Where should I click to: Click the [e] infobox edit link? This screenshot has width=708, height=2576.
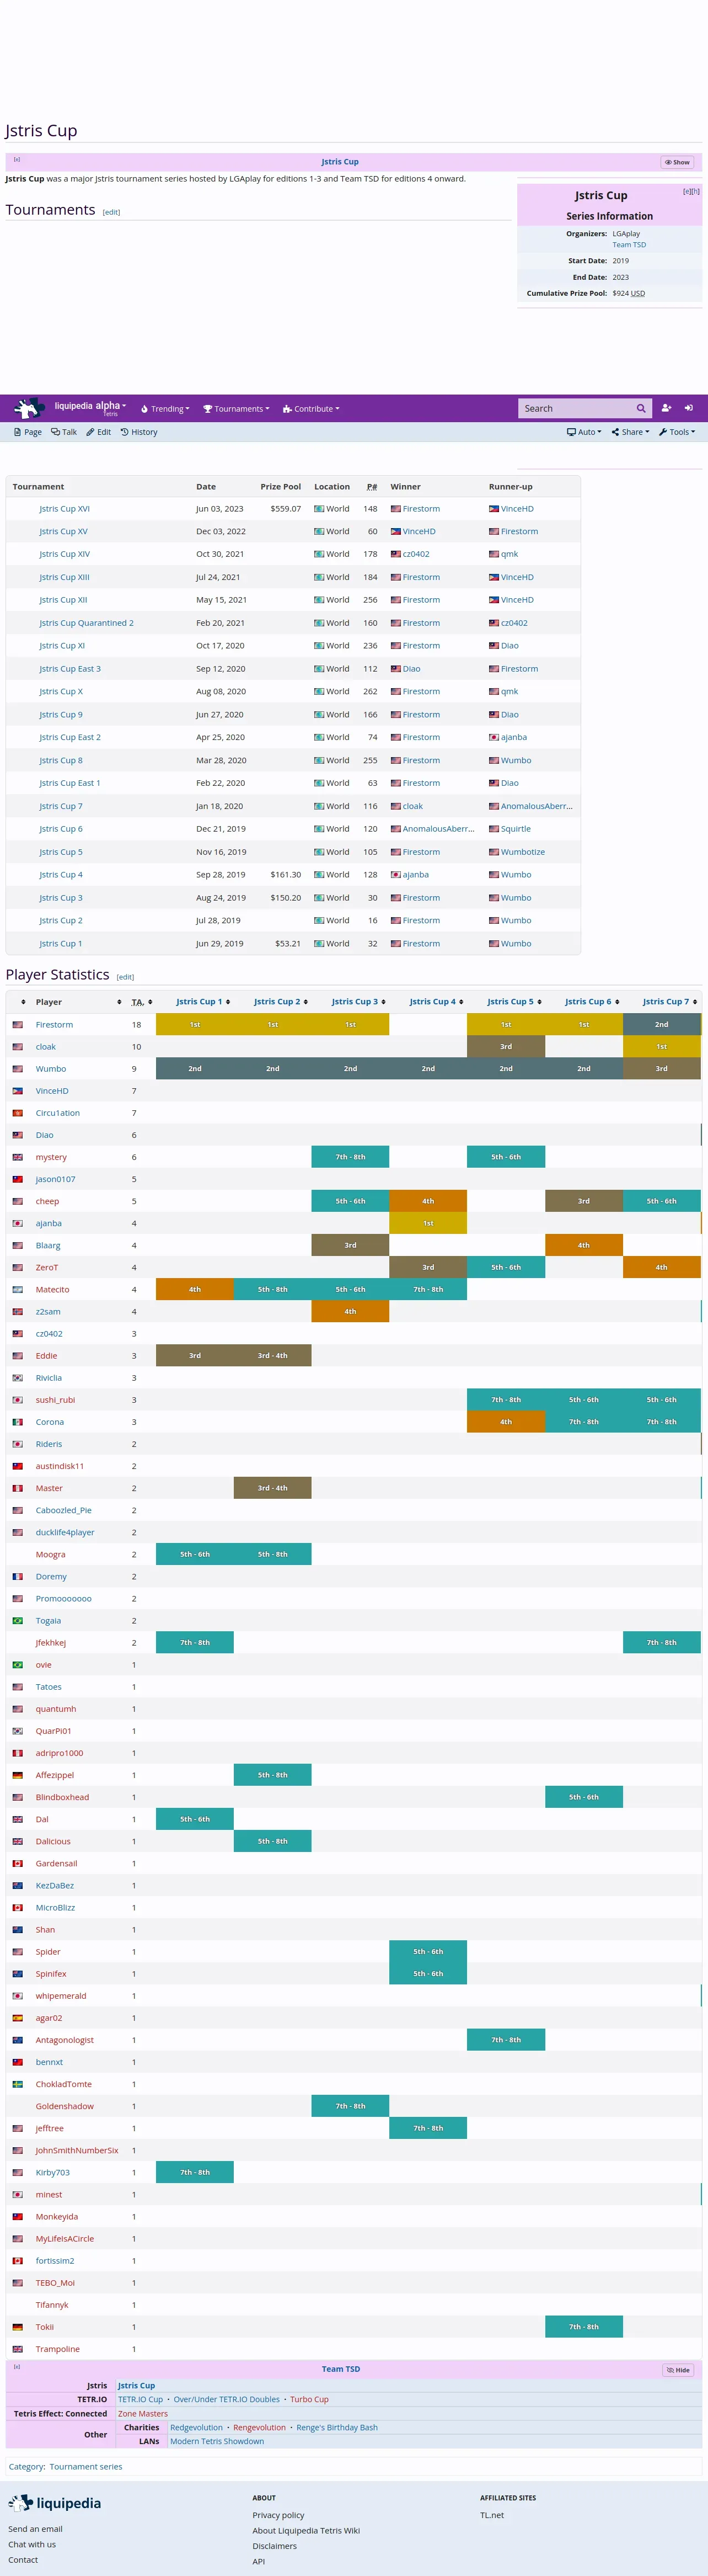click(x=686, y=191)
